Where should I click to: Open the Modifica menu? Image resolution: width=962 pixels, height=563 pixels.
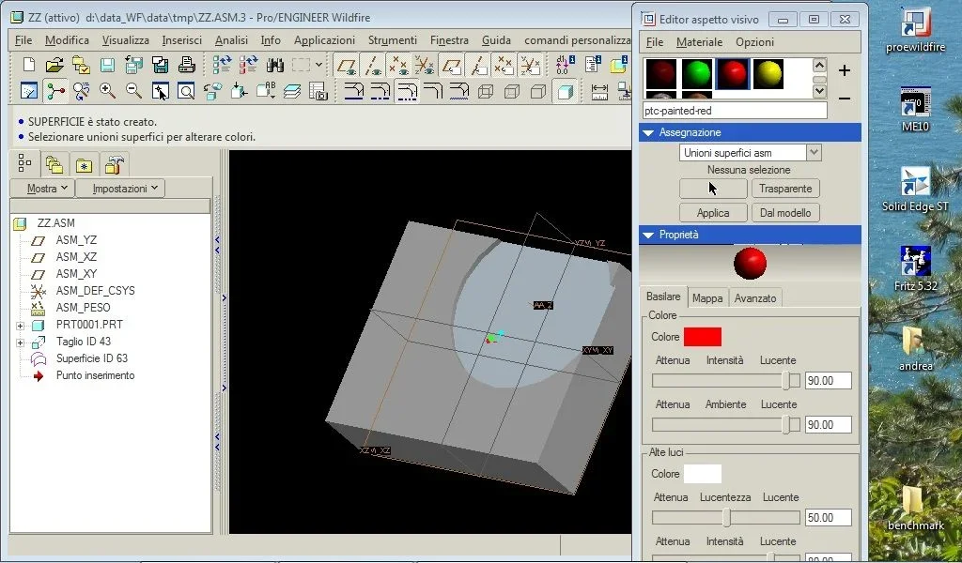pos(67,40)
